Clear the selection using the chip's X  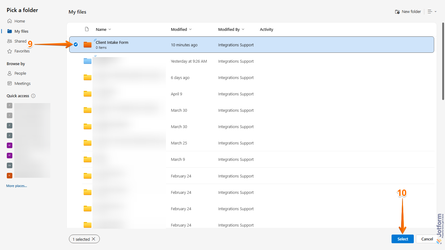(x=94, y=239)
